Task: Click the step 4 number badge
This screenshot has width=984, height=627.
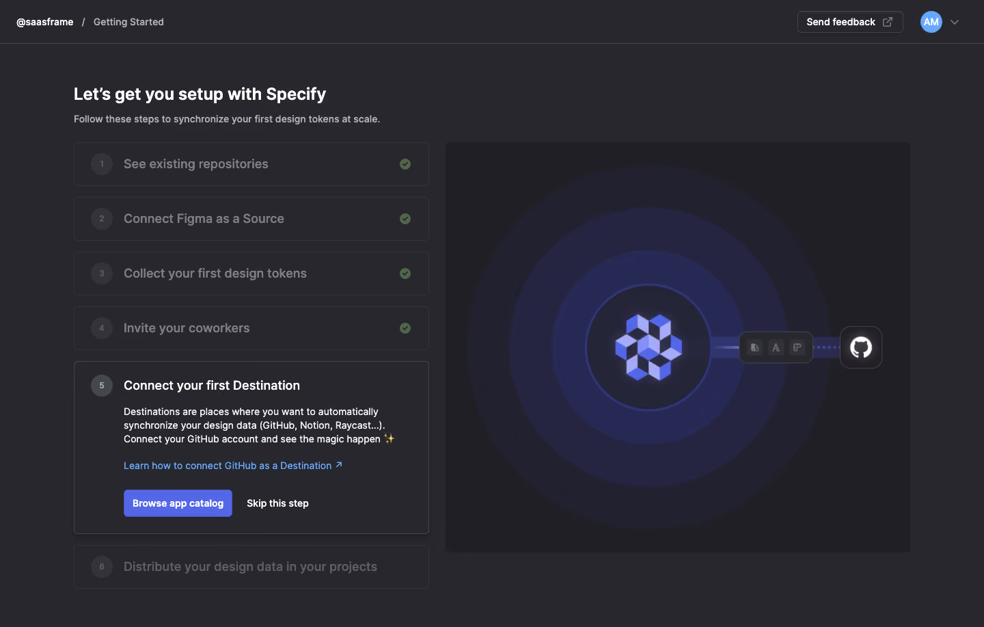Action: (102, 328)
